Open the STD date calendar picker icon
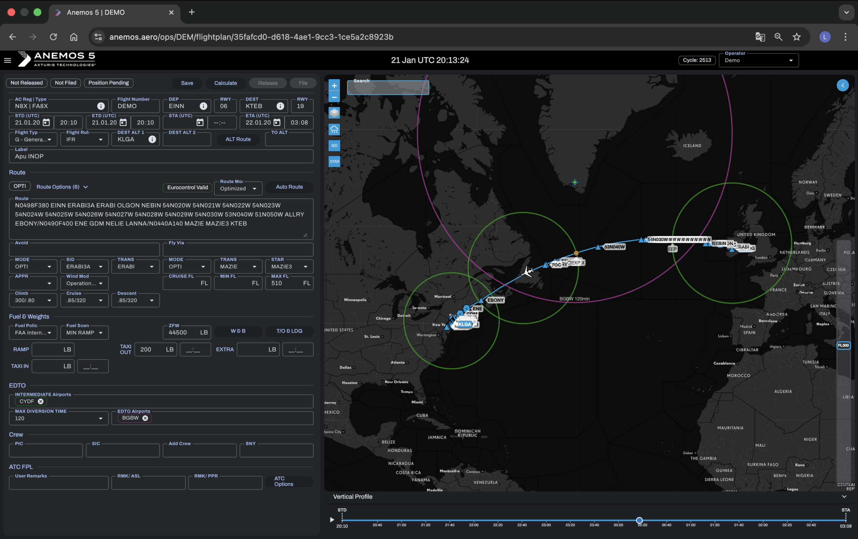The height and width of the screenshot is (539, 858). tap(46, 123)
